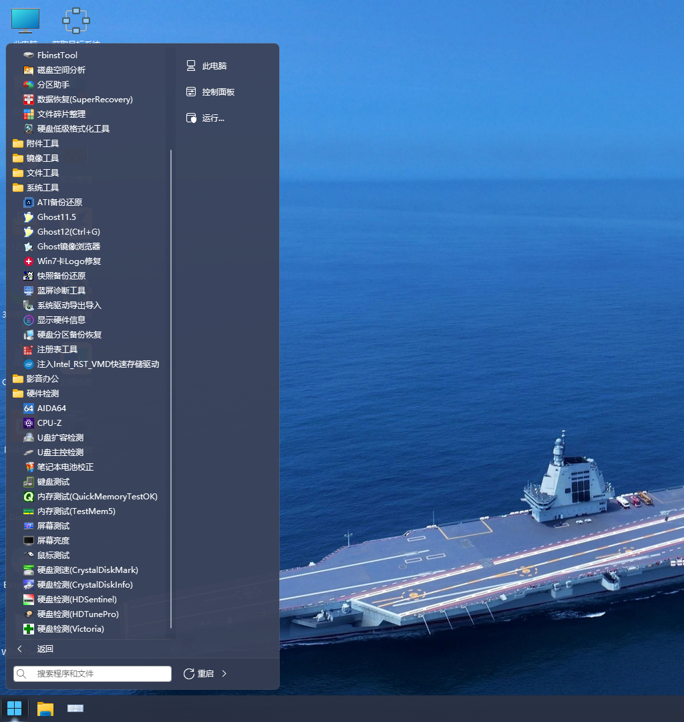Open File Explorer from taskbar

[x=45, y=709]
